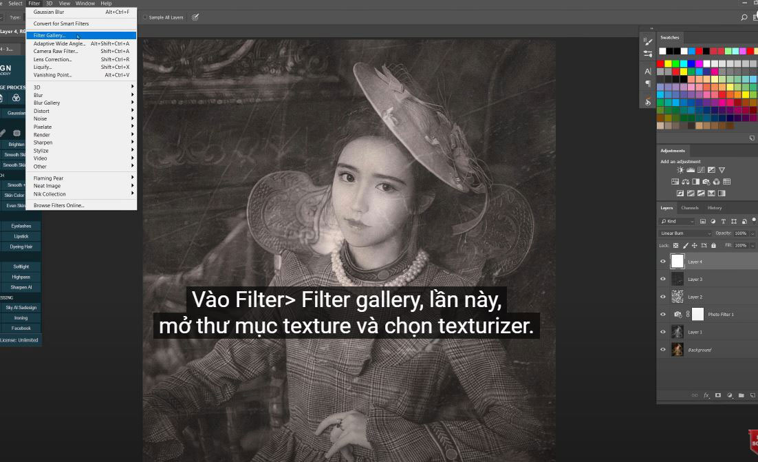The height and width of the screenshot is (462, 758).
Task: Hide Layer 4 visibility eye
Action: pyautogui.click(x=663, y=261)
